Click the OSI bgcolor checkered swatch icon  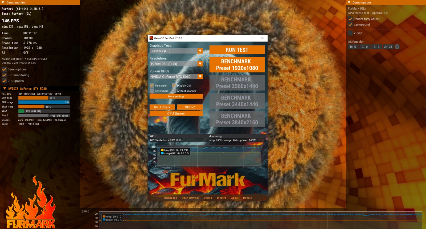[x=397, y=47]
